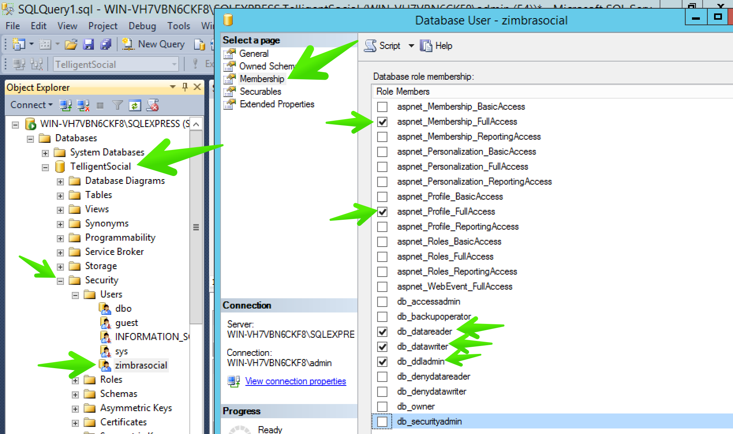The height and width of the screenshot is (434, 733).
Task: Open the Owned Schemas page
Action: point(267,66)
